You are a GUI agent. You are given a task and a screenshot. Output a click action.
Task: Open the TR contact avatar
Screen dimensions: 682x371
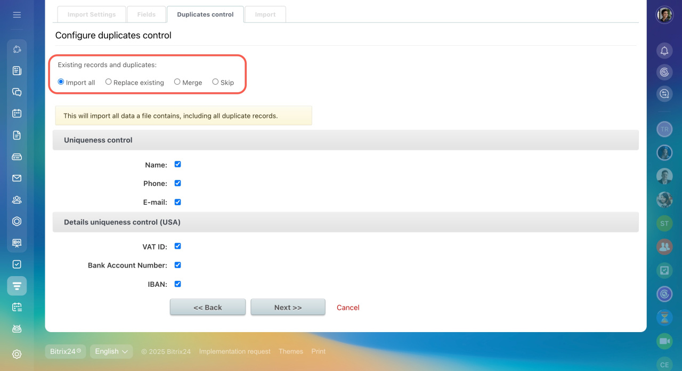point(664,129)
